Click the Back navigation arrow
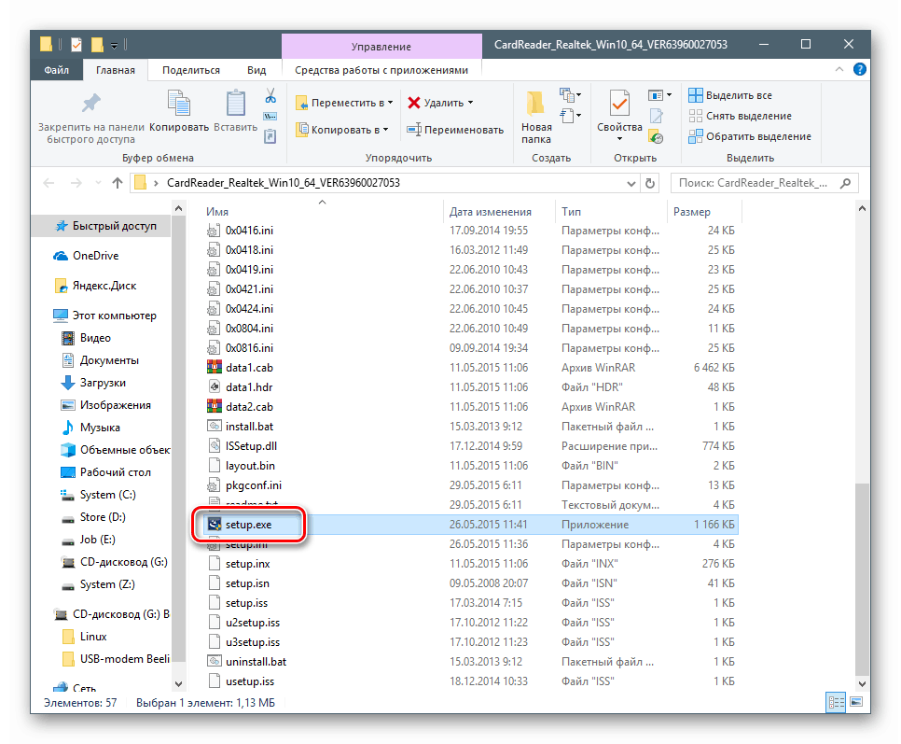 coord(49,183)
